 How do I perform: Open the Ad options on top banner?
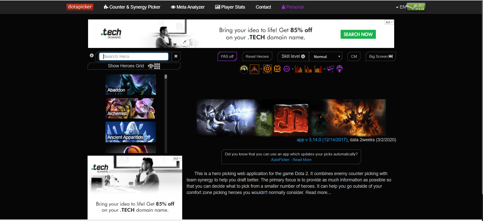coord(389,22)
